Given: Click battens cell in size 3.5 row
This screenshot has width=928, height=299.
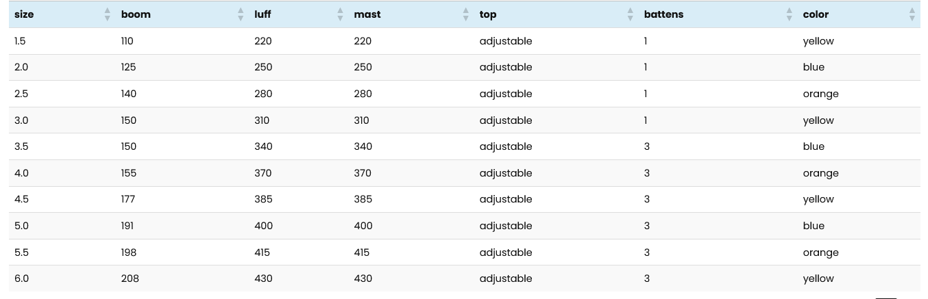Looking at the screenshot, I should click(647, 146).
